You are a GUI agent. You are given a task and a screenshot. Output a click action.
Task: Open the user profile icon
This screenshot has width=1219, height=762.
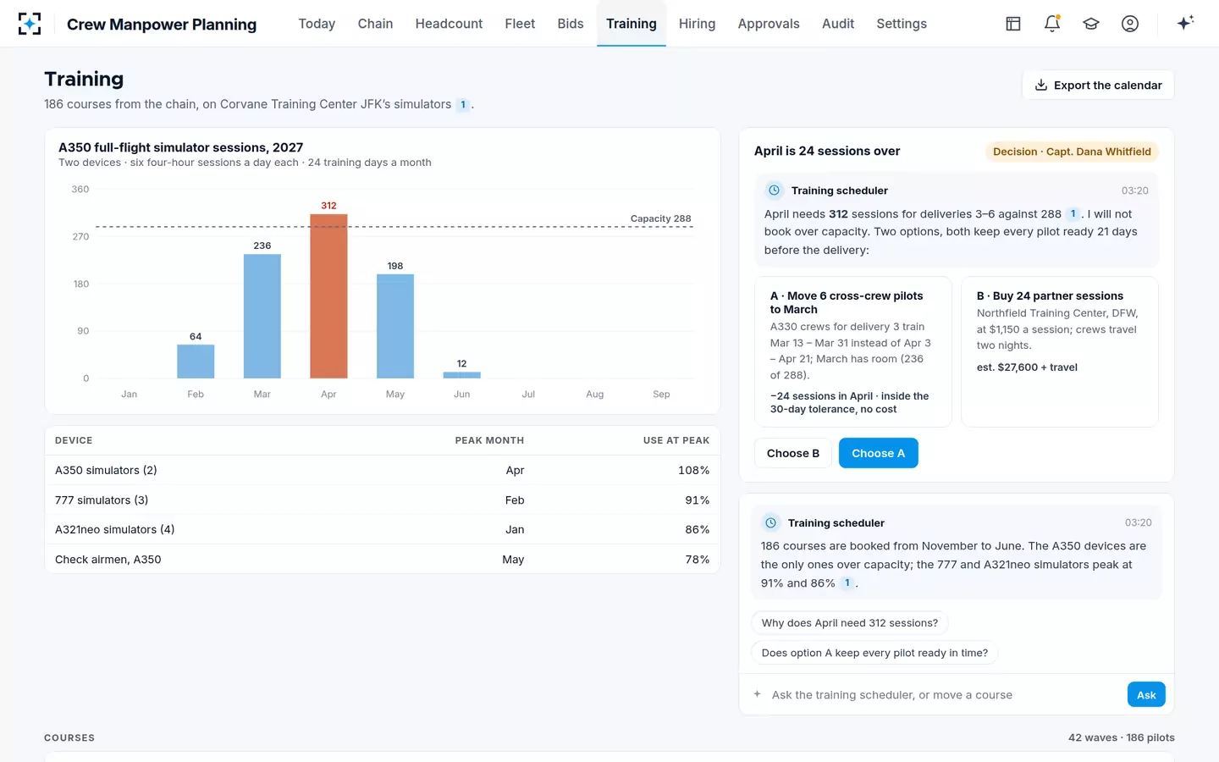pyautogui.click(x=1130, y=24)
